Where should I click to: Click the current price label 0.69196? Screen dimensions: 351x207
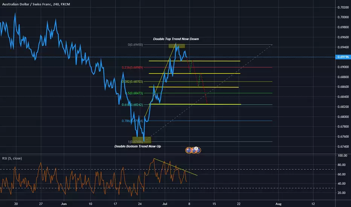pyautogui.click(x=343, y=57)
